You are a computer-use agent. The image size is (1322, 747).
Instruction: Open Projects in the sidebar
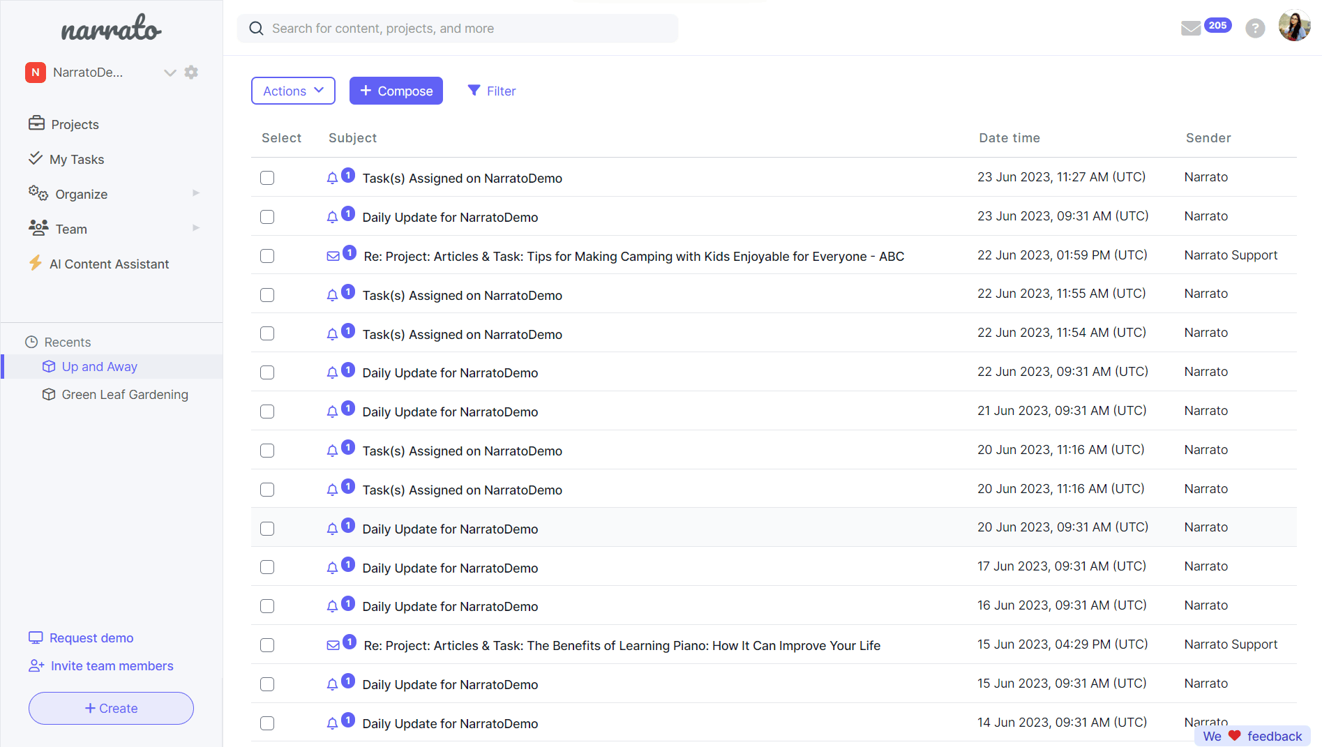pos(75,124)
